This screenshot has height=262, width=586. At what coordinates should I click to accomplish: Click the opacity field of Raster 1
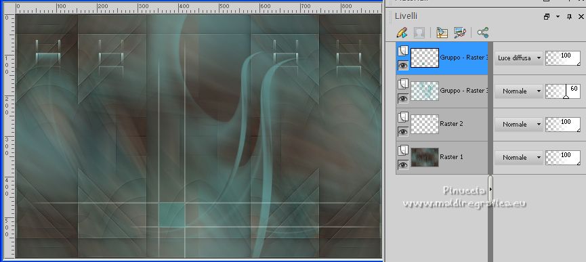point(563,158)
